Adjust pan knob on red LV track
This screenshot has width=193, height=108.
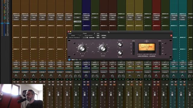point(156,76)
